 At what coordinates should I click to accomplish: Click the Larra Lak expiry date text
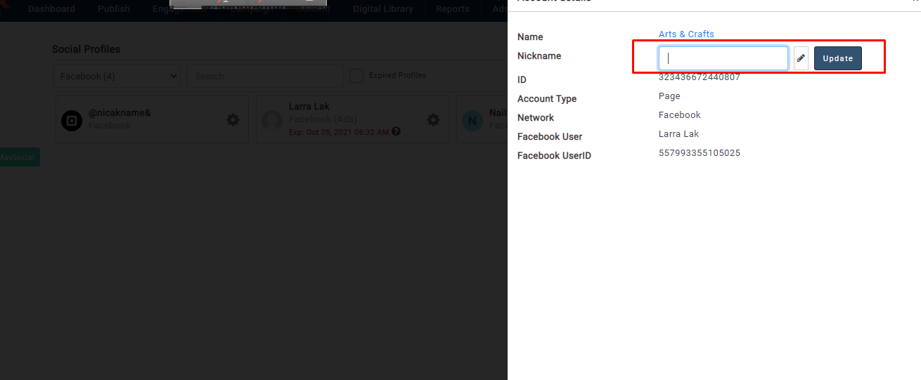pos(338,132)
